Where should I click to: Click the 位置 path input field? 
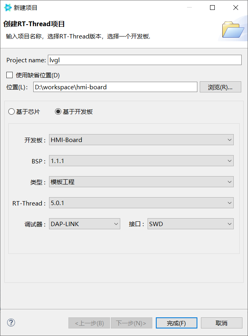[115, 87]
